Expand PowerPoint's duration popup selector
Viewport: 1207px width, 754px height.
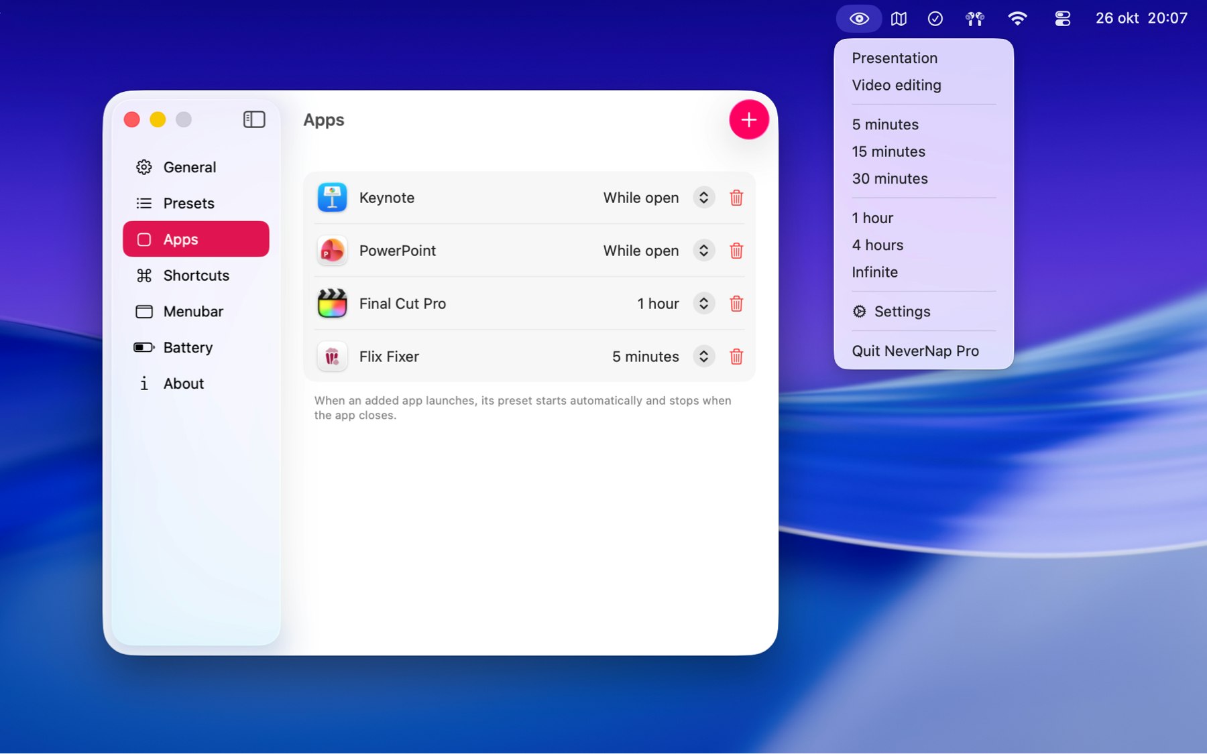(x=703, y=251)
